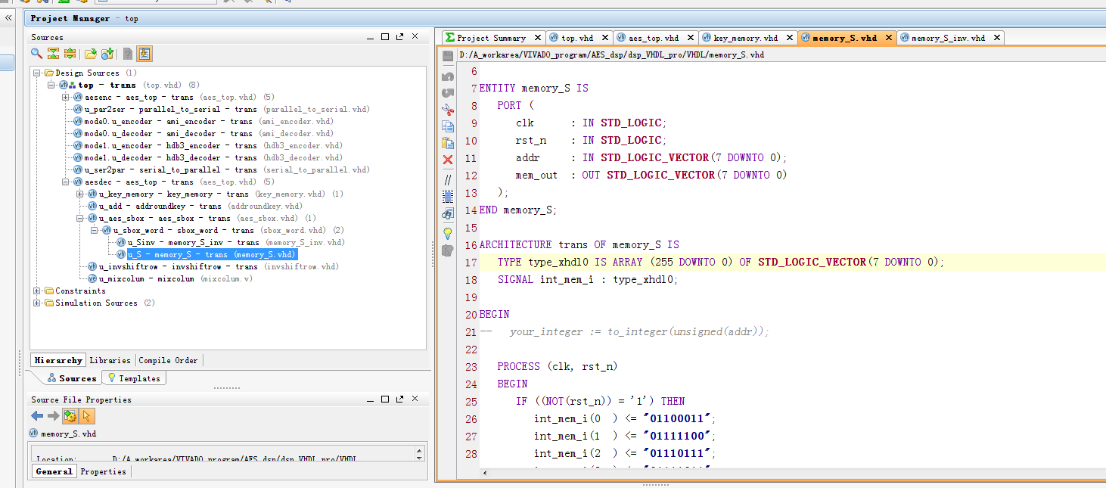Select u_invshiftrow - invshiftrow tree row
The height and width of the screenshot is (488, 1106).
click(x=213, y=266)
